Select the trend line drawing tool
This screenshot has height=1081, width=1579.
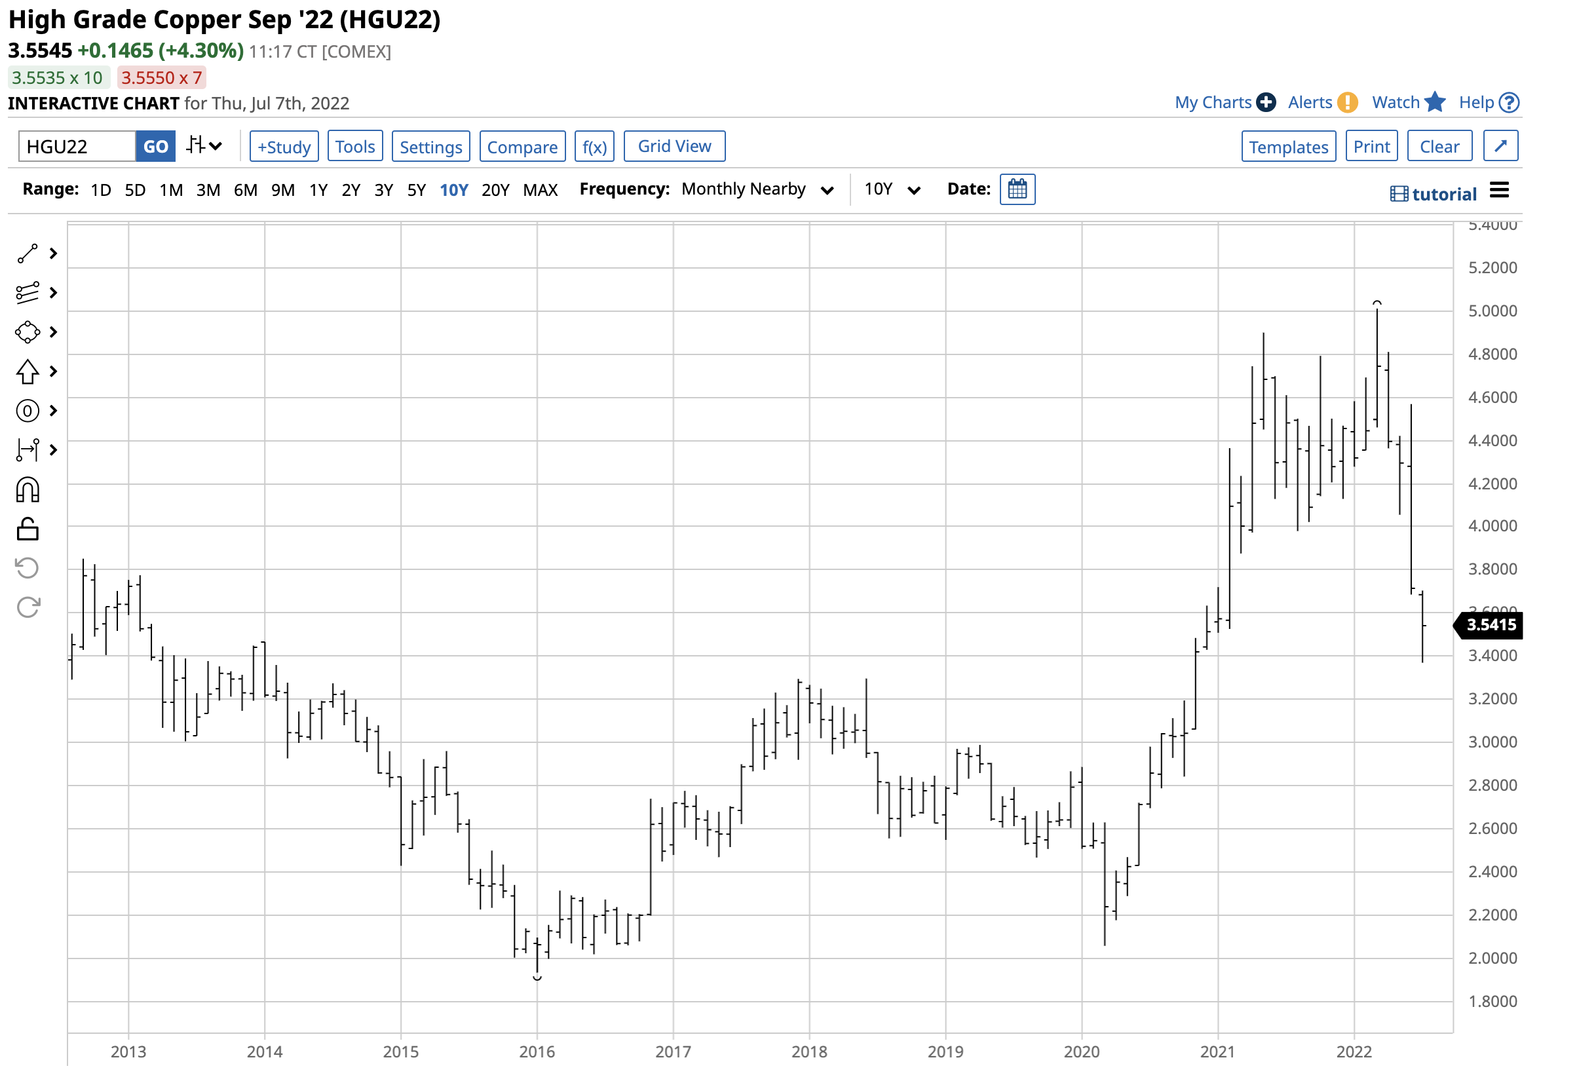pos(27,254)
